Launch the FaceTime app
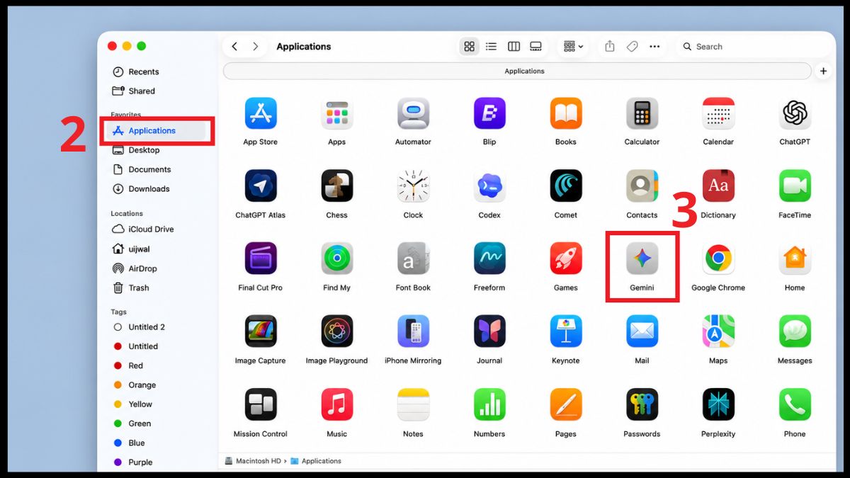 795,186
